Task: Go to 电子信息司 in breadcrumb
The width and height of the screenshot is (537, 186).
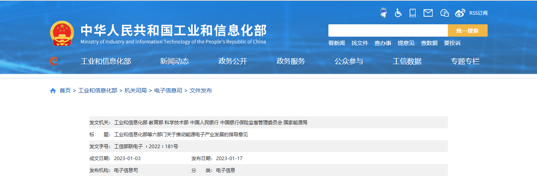Action: click(168, 91)
